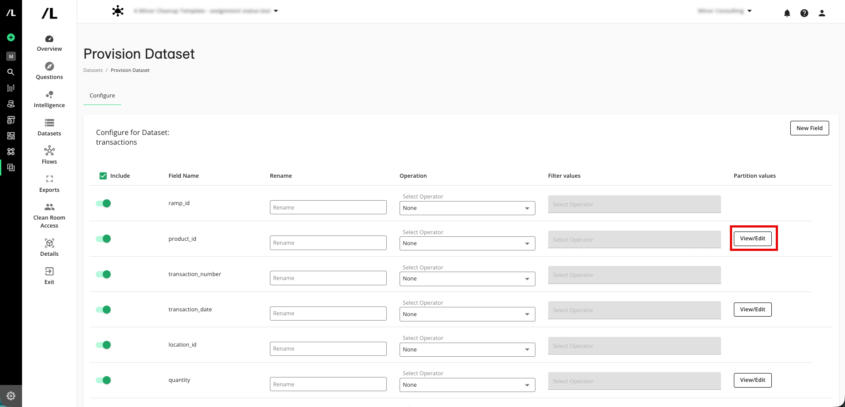
Task: Open Datasets in the sidebar
Action: tap(49, 128)
